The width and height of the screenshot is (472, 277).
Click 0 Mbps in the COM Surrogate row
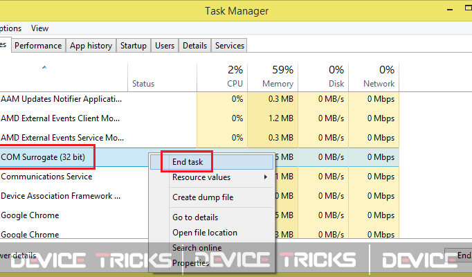click(381, 157)
